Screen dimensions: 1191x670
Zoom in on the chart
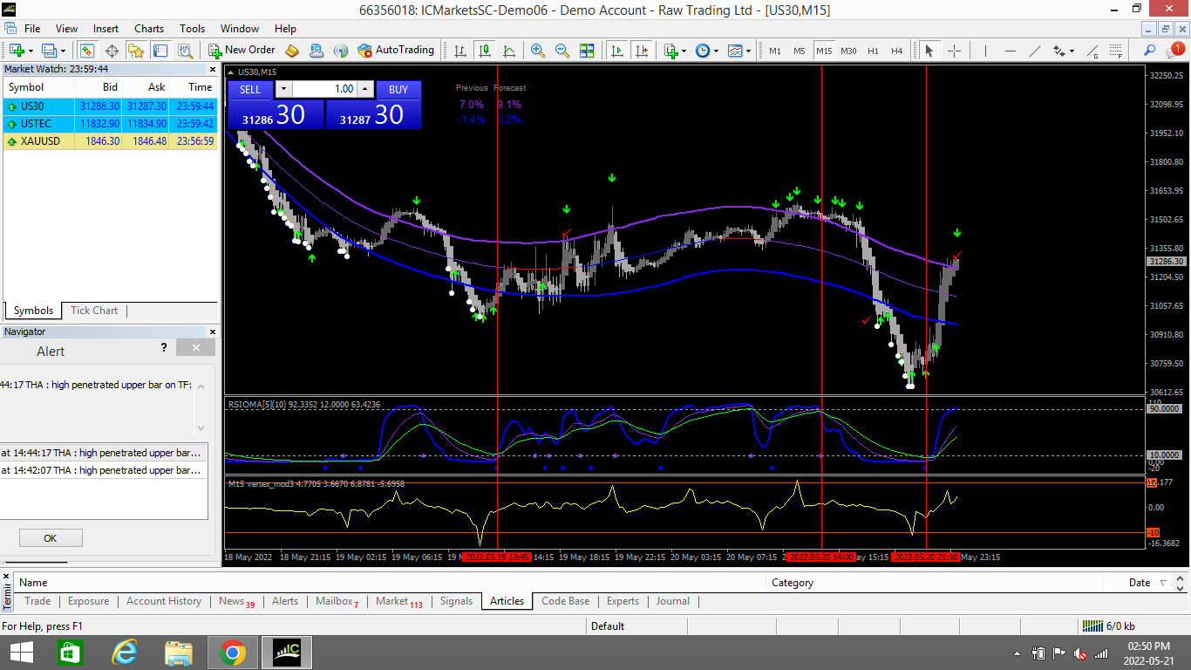click(x=538, y=51)
